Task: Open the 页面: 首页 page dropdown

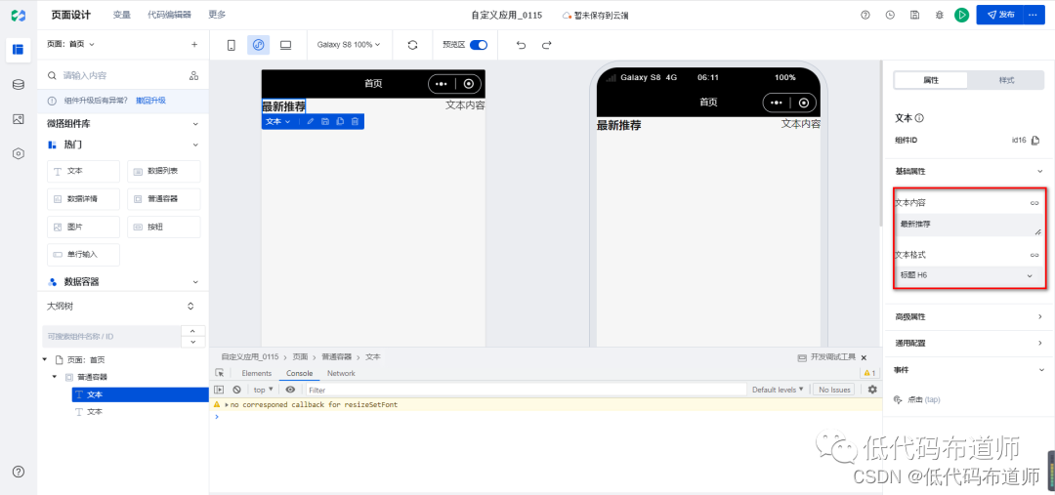Action: pos(70,44)
